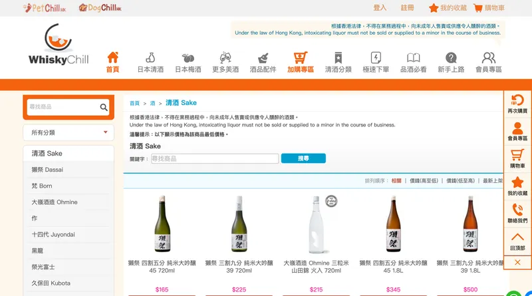Open the DogChill HK site logo
Viewport: 532px width, 296px height.
100,8
